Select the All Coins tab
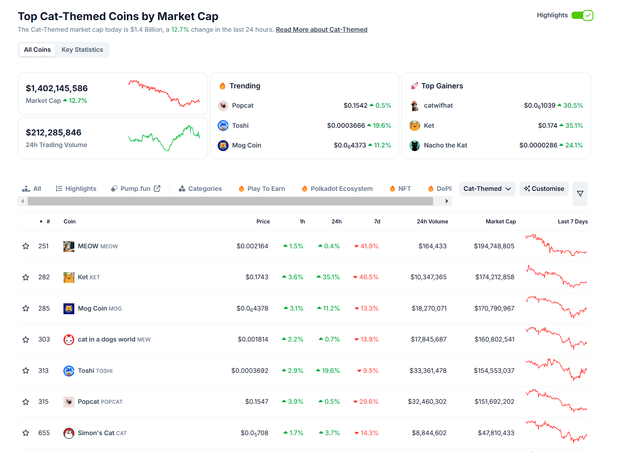Screen dimensions: 623x452 coord(37,50)
